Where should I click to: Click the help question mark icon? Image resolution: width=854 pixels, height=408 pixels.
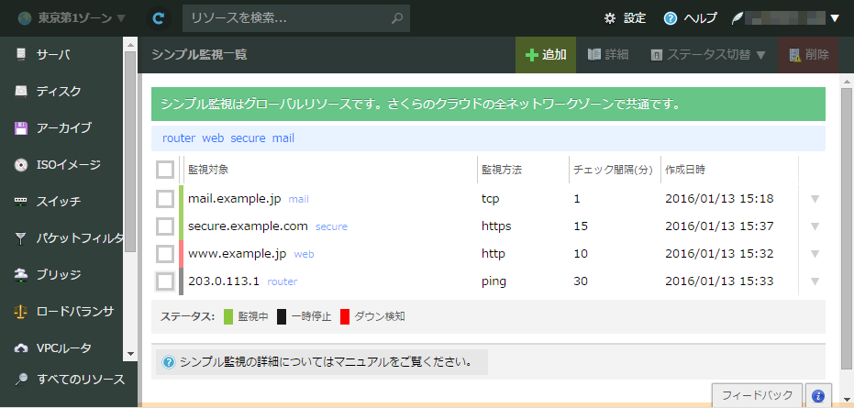pos(671,18)
